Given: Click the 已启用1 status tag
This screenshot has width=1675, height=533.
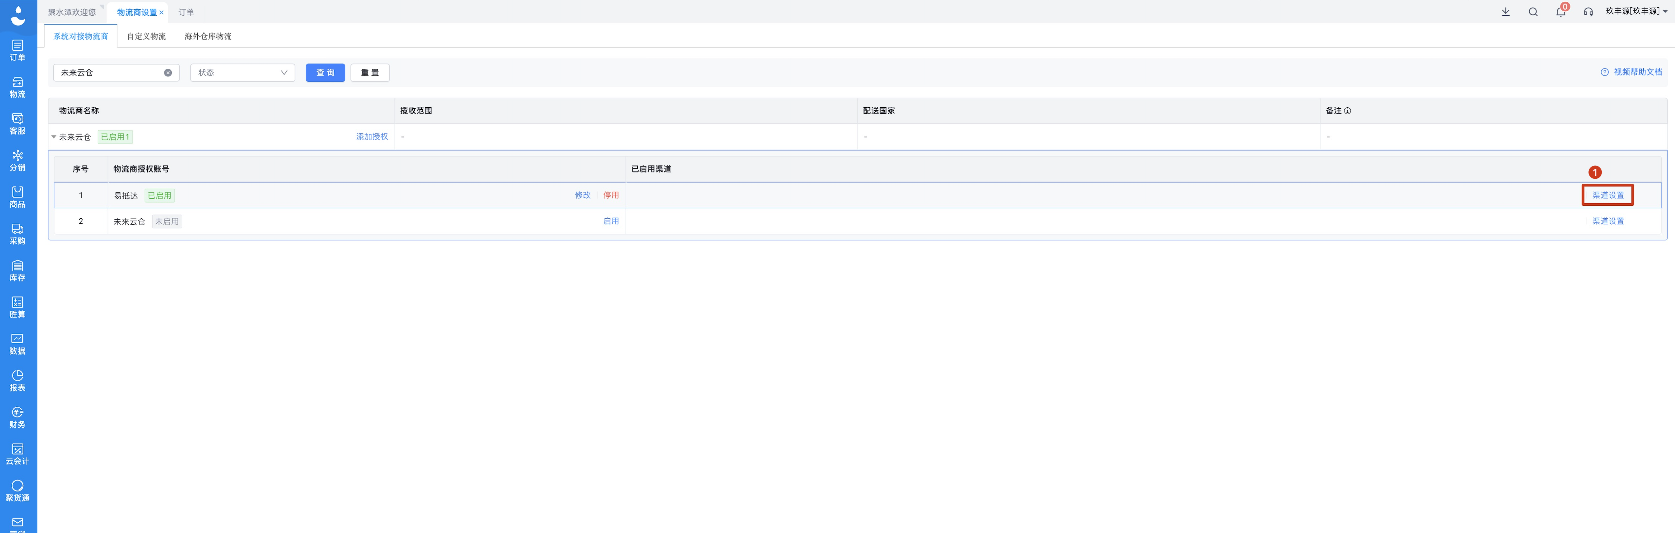Looking at the screenshot, I should (x=115, y=137).
